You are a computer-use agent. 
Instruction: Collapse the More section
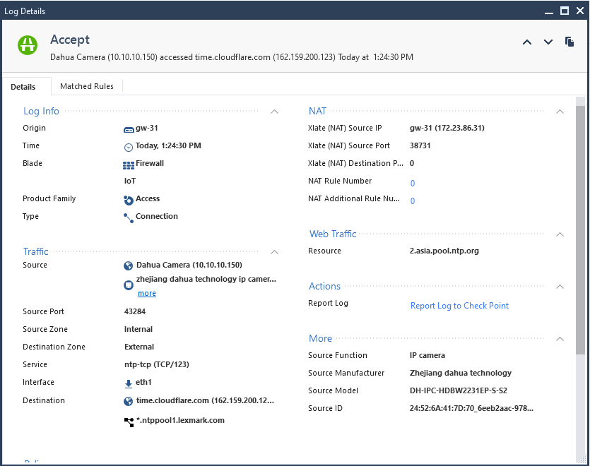tap(560, 338)
